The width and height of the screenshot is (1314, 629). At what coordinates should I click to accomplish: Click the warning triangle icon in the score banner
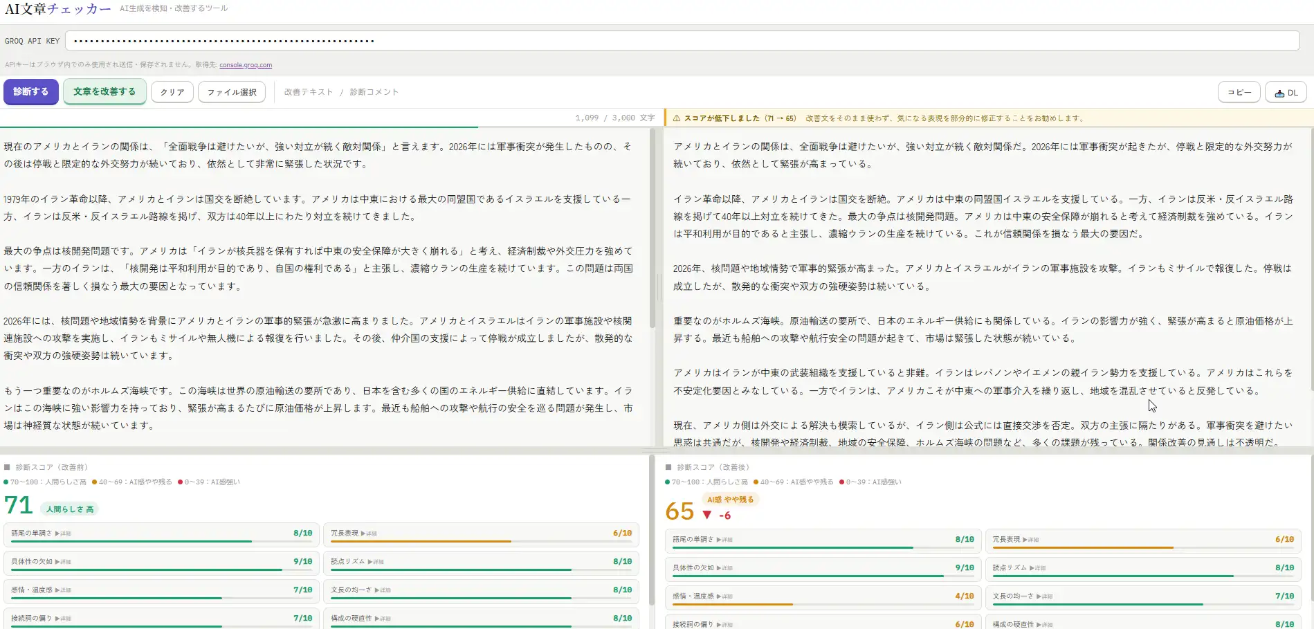click(677, 118)
